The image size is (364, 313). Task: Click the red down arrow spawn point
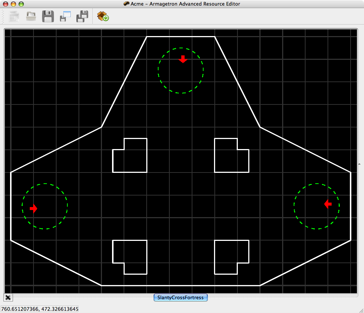tap(182, 59)
